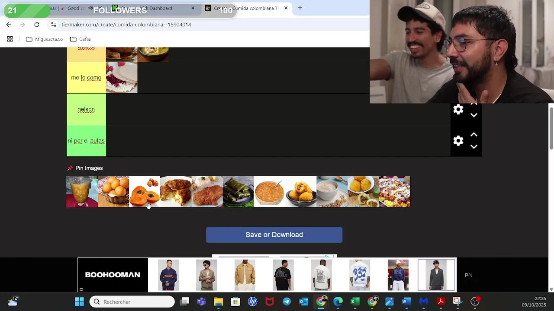Screen dimensions: 554x311
Task: Open the bookmarks bar apps grid icon
Action: tap(10, 39)
